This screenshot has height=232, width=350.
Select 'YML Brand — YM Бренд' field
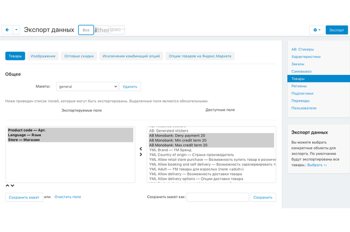(x=211, y=150)
